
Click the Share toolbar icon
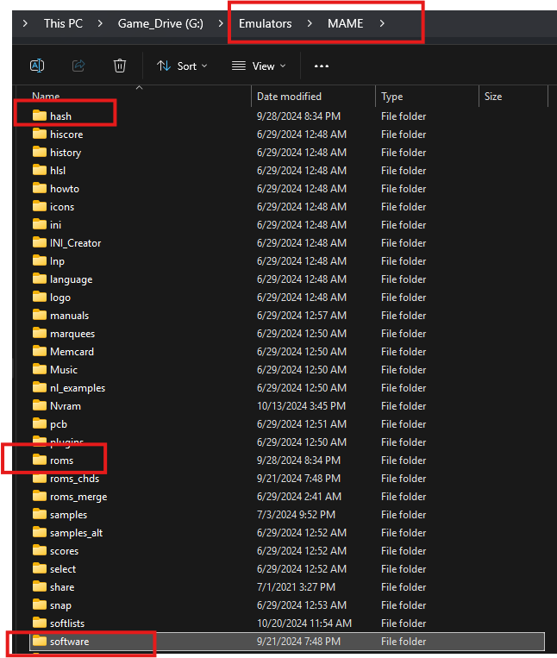[x=78, y=66]
